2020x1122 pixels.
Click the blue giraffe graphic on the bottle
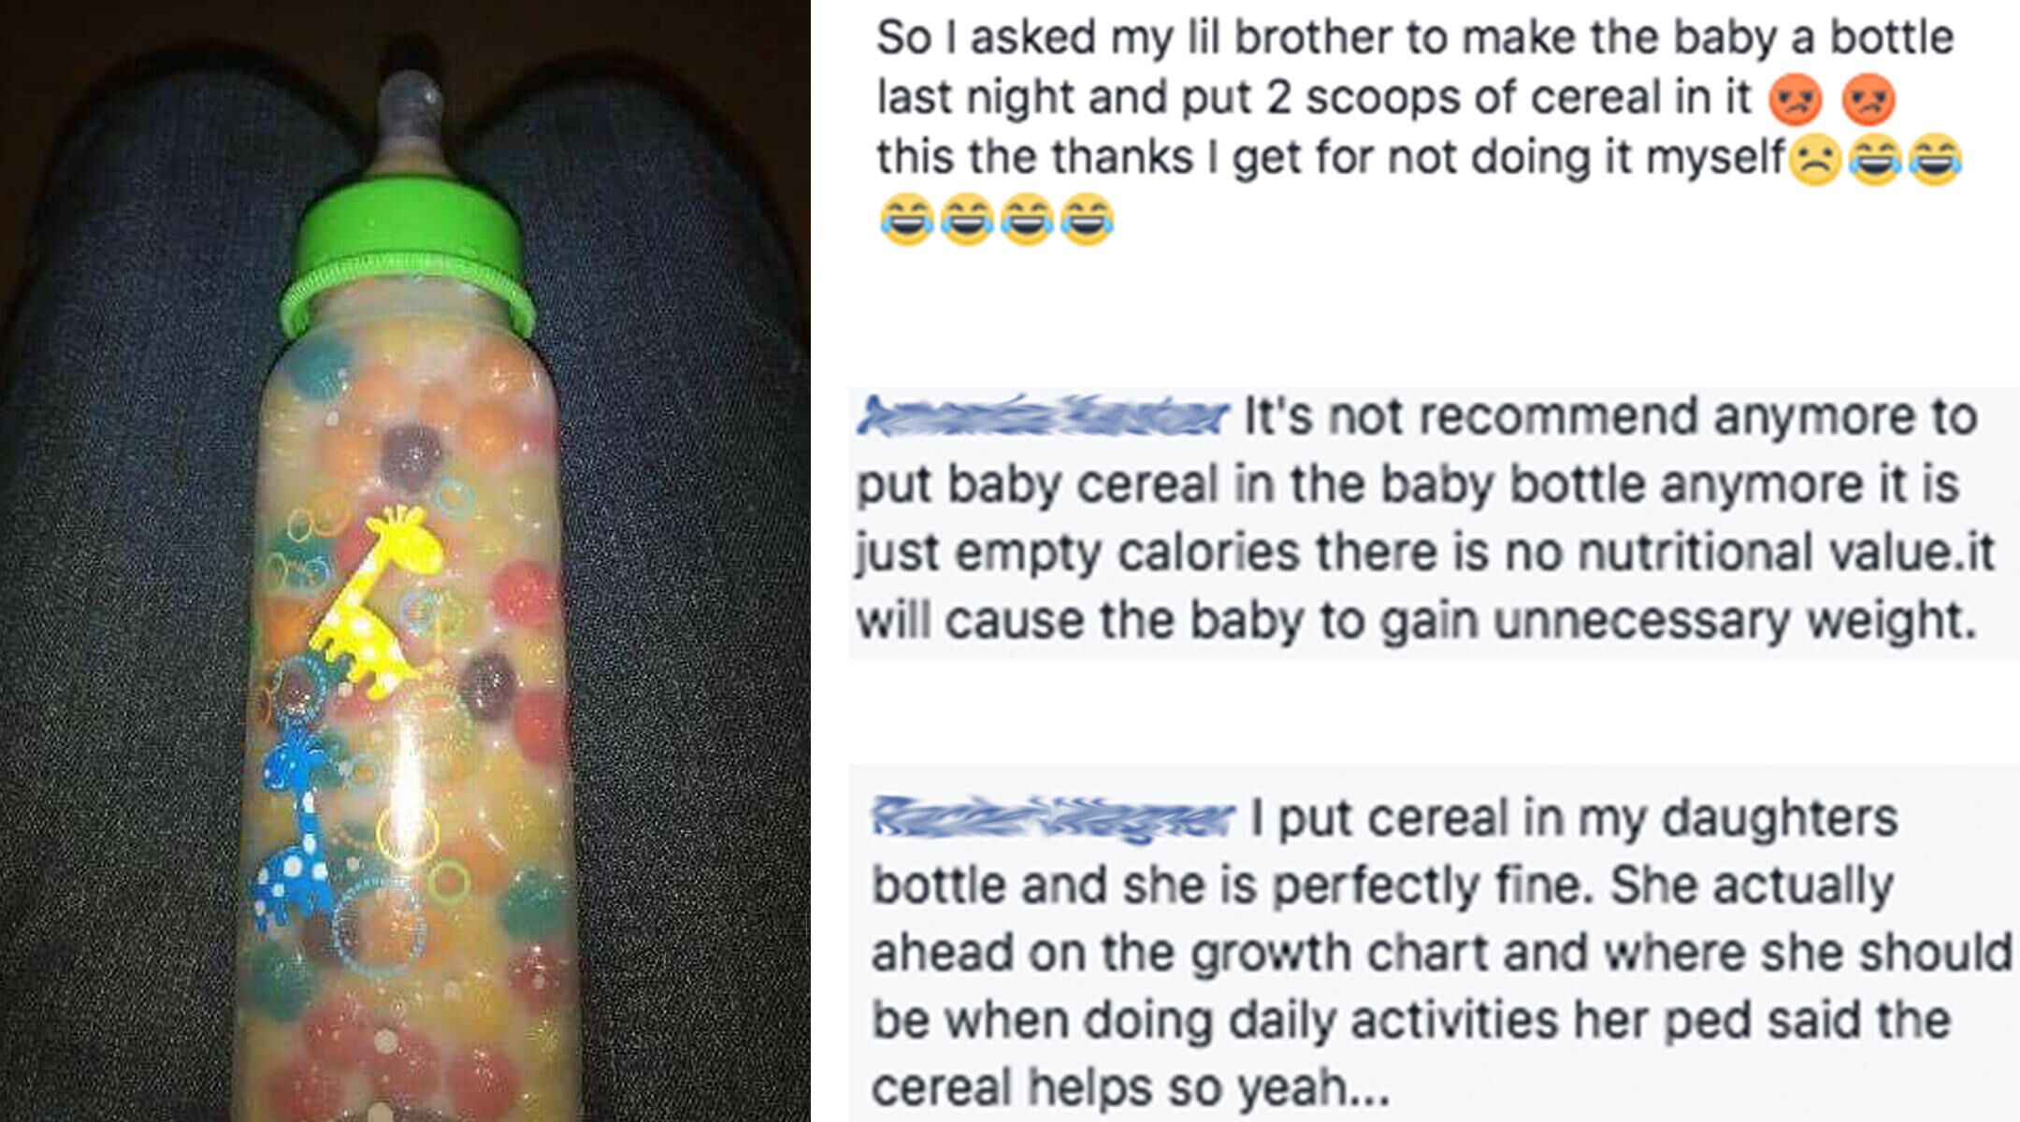294,823
